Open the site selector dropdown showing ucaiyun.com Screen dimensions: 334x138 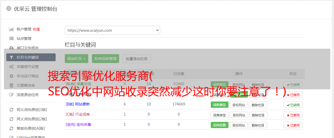pos(112,30)
